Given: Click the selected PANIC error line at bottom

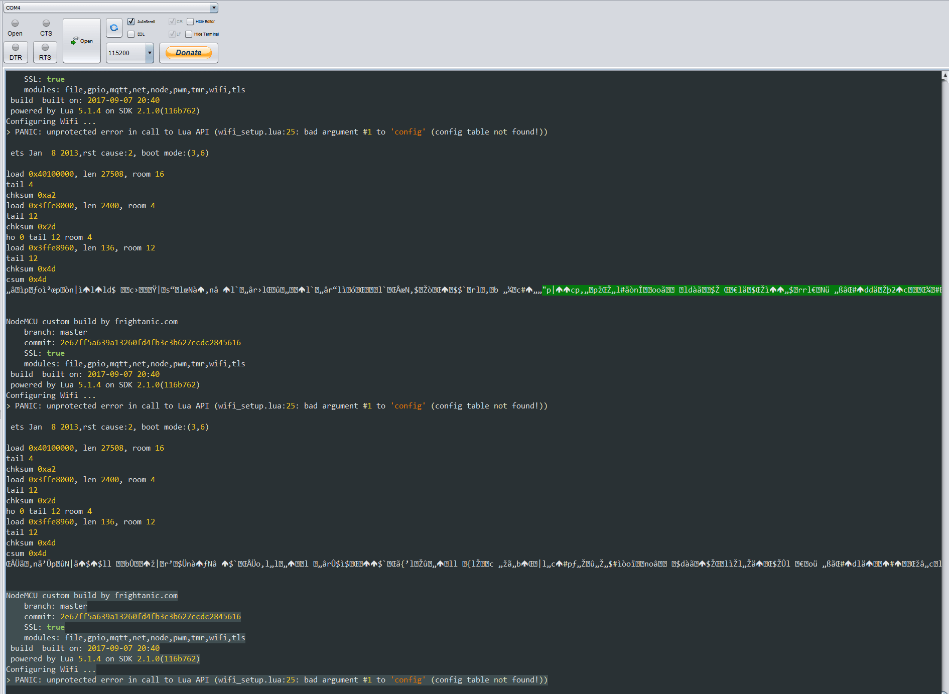Looking at the screenshot, I should coord(277,680).
